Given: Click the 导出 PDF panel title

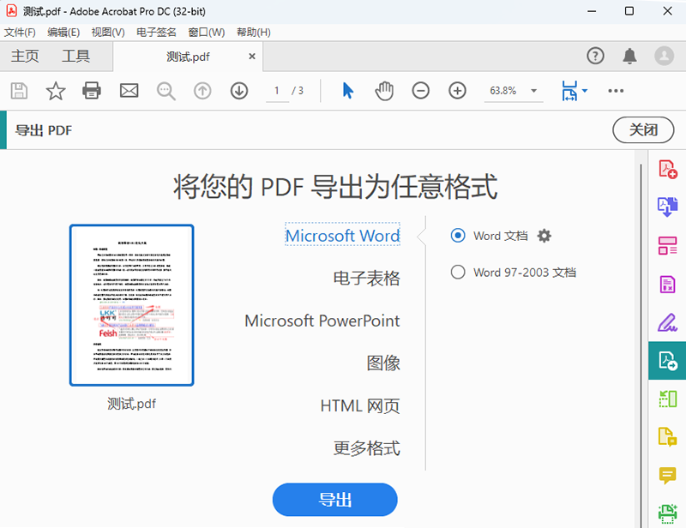Looking at the screenshot, I should (x=44, y=130).
